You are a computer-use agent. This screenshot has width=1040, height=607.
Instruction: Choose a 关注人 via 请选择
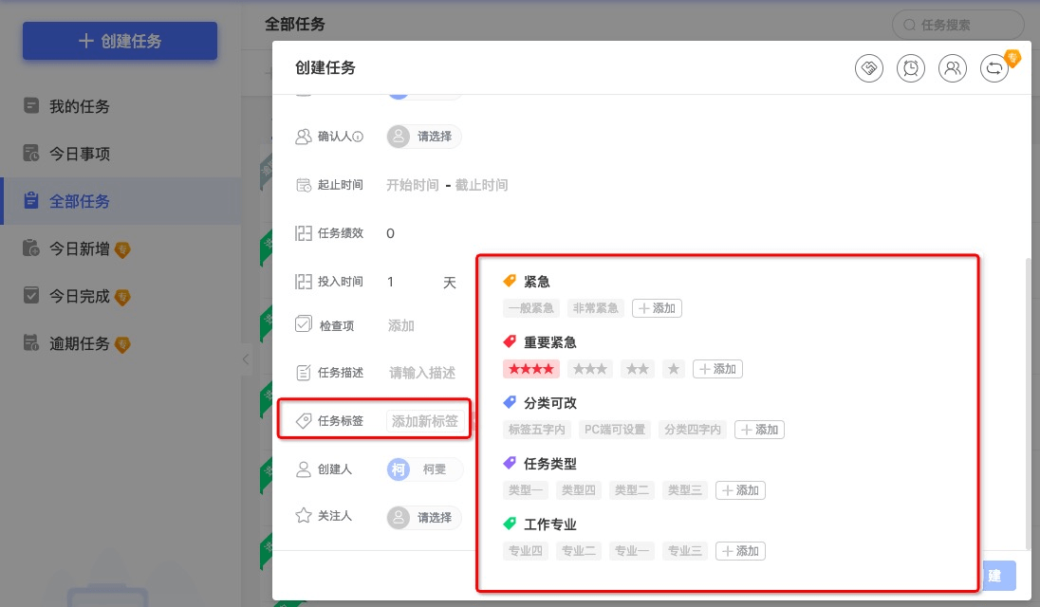point(424,518)
